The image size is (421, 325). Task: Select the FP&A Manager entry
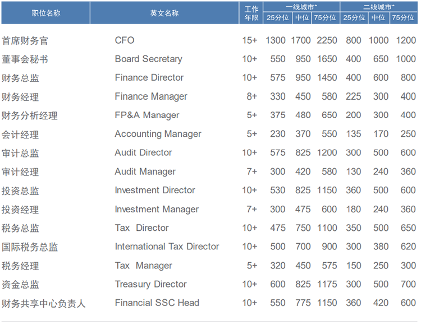coord(147,115)
